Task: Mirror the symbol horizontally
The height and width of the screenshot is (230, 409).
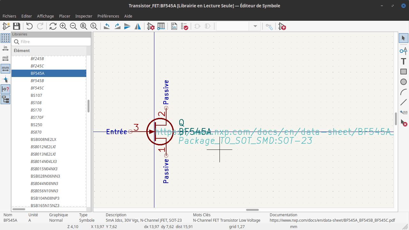Action: point(138,26)
